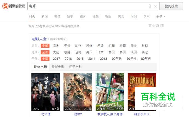Image resolution: width=189 pixels, height=117 pixels.
Task: Filter region by 韩国
Action: (x=111, y=52)
